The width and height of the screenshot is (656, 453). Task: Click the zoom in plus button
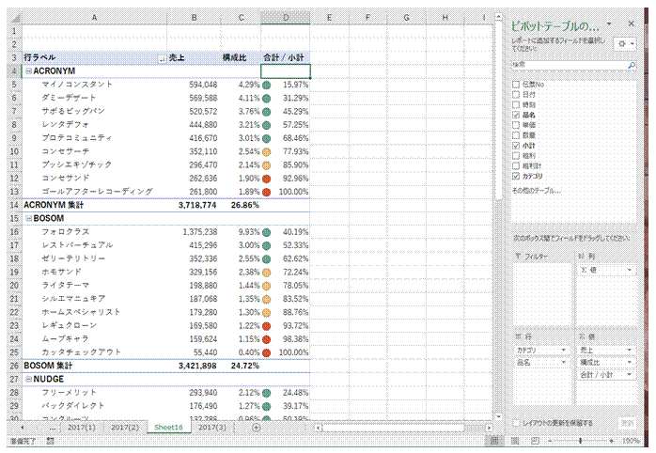click(x=611, y=441)
